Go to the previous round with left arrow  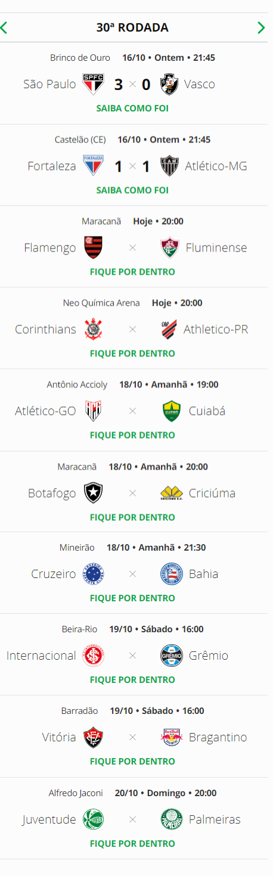[4, 27]
